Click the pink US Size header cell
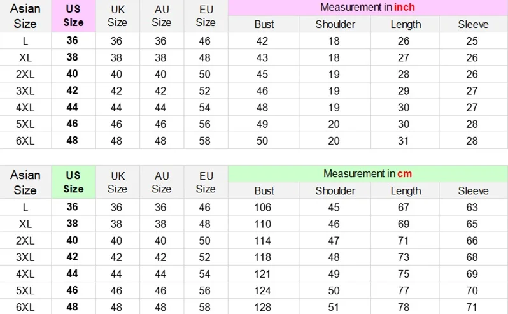 tap(74, 16)
